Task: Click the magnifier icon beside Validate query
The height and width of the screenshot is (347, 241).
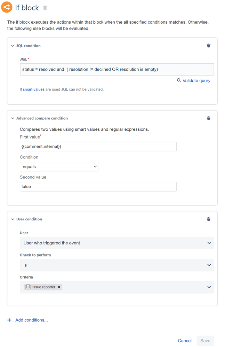Action: pos(179,80)
